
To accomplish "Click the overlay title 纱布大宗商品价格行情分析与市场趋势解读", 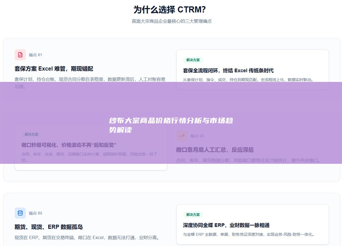I will tap(171, 125).
